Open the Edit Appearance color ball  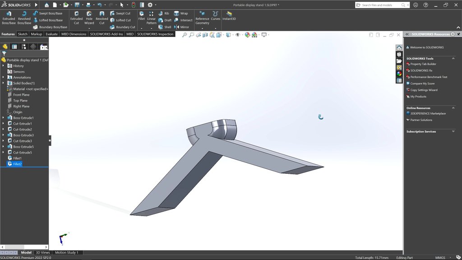point(247,35)
